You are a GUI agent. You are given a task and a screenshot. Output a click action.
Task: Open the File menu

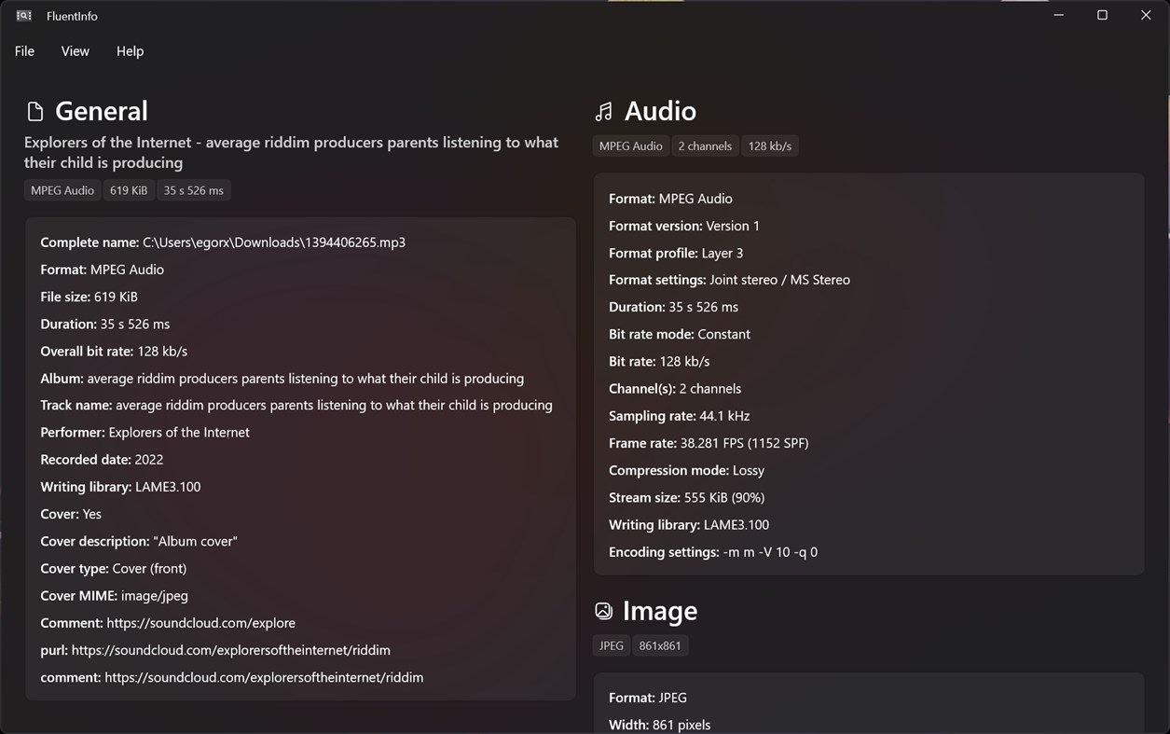[23, 50]
